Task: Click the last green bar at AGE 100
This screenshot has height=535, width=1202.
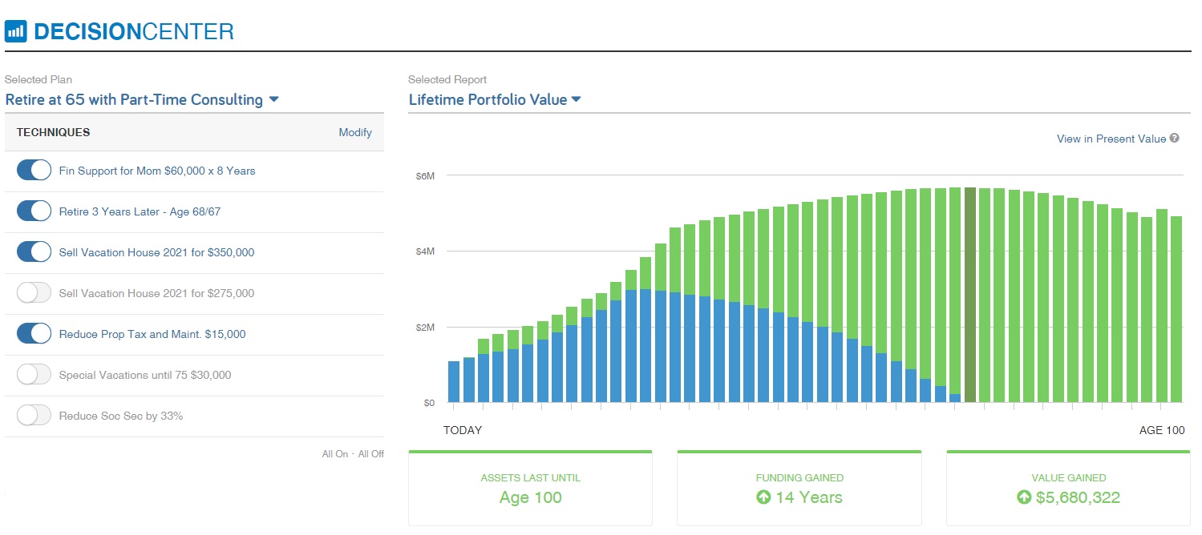Action: click(1177, 308)
